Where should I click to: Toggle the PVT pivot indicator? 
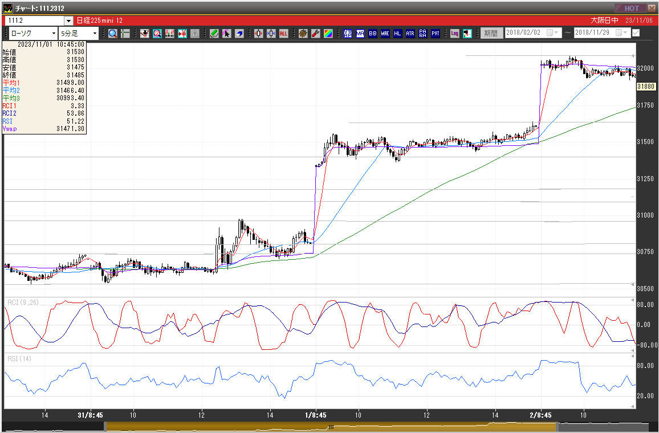click(436, 34)
